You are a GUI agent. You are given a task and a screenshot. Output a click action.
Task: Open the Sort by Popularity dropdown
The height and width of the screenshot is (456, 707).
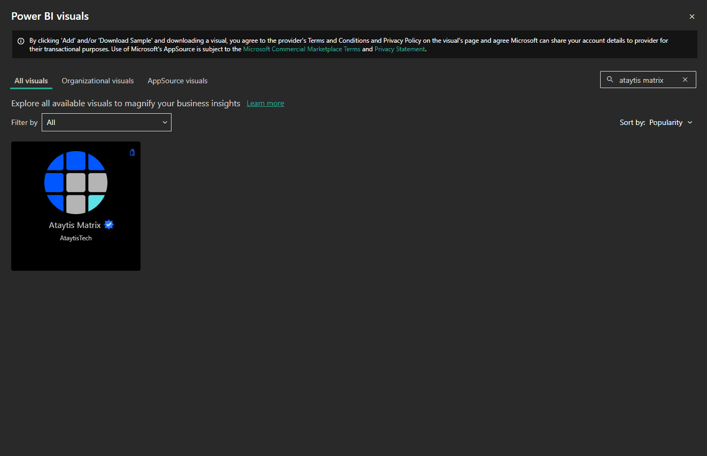[671, 122]
